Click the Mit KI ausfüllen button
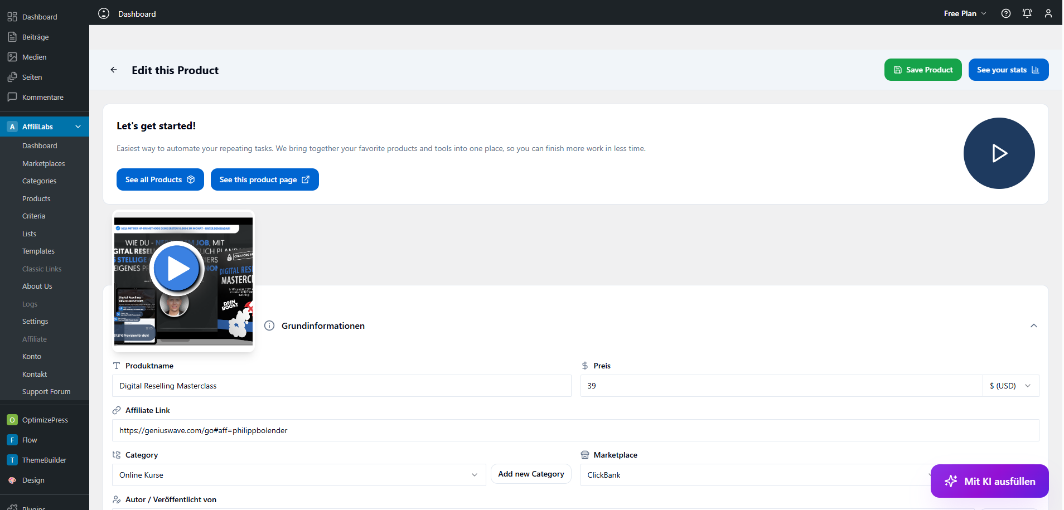 pos(989,481)
